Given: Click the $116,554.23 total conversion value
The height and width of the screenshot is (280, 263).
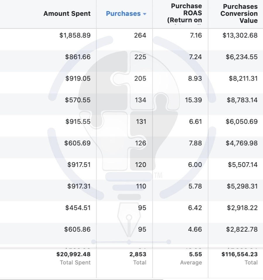Looking at the screenshot, I should click(x=240, y=254).
